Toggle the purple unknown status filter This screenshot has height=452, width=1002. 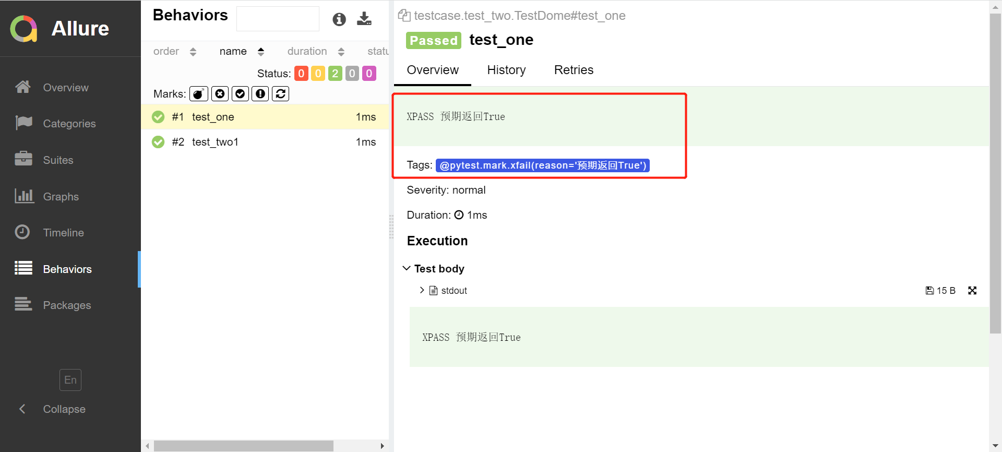[x=369, y=74]
